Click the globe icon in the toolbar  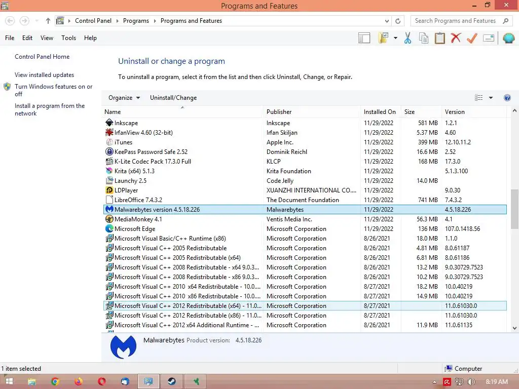click(x=508, y=38)
